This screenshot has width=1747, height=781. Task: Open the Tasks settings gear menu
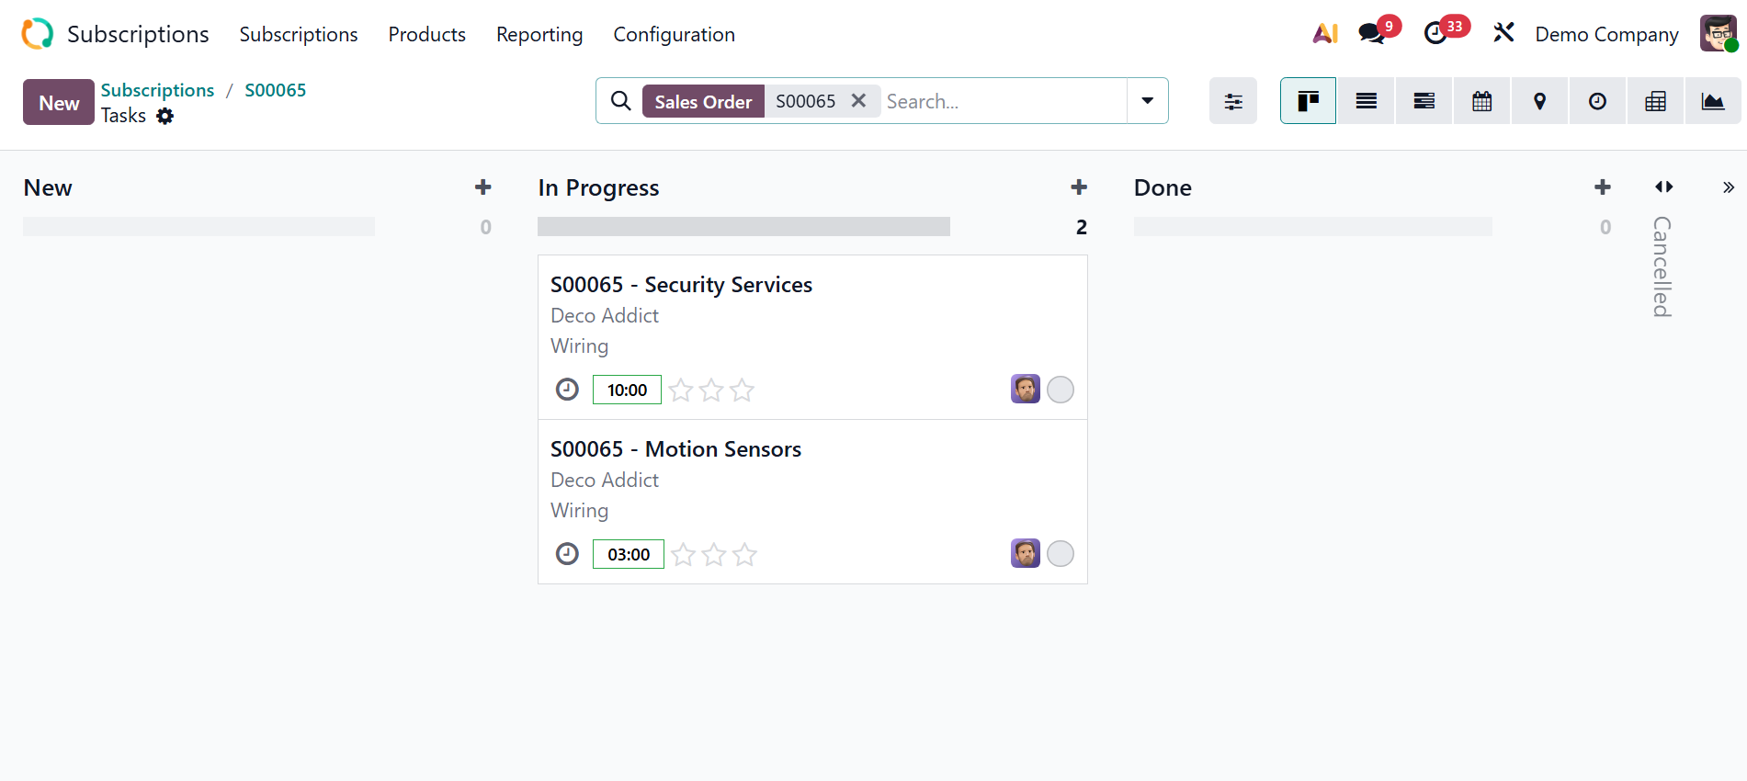click(x=165, y=116)
